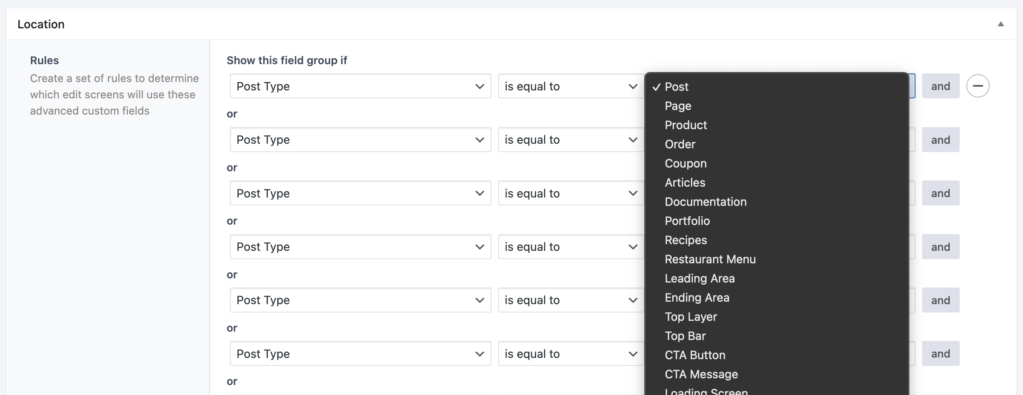Open the third rule's Post Type dropdown
The height and width of the screenshot is (395, 1023).
tap(360, 193)
